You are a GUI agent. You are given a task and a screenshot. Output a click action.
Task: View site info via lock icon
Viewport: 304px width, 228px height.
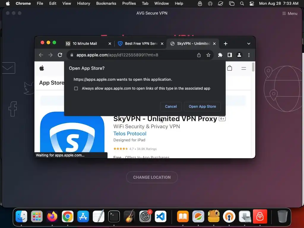72,55
